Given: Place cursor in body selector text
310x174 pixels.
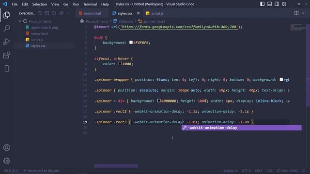Looking at the screenshot, I should (98, 37).
